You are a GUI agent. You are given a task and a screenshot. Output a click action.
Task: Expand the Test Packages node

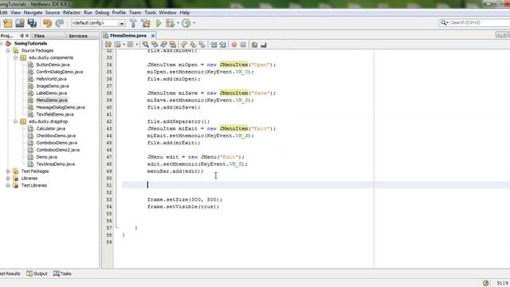coord(8,171)
